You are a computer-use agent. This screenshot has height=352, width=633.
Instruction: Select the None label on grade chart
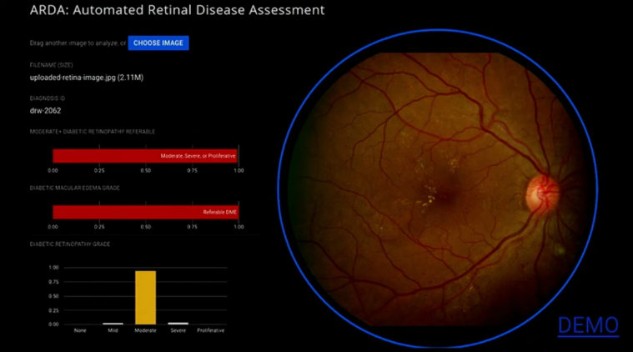80,330
